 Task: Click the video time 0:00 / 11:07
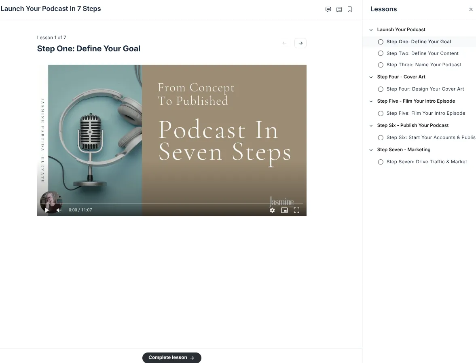click(x=80, y=210)
